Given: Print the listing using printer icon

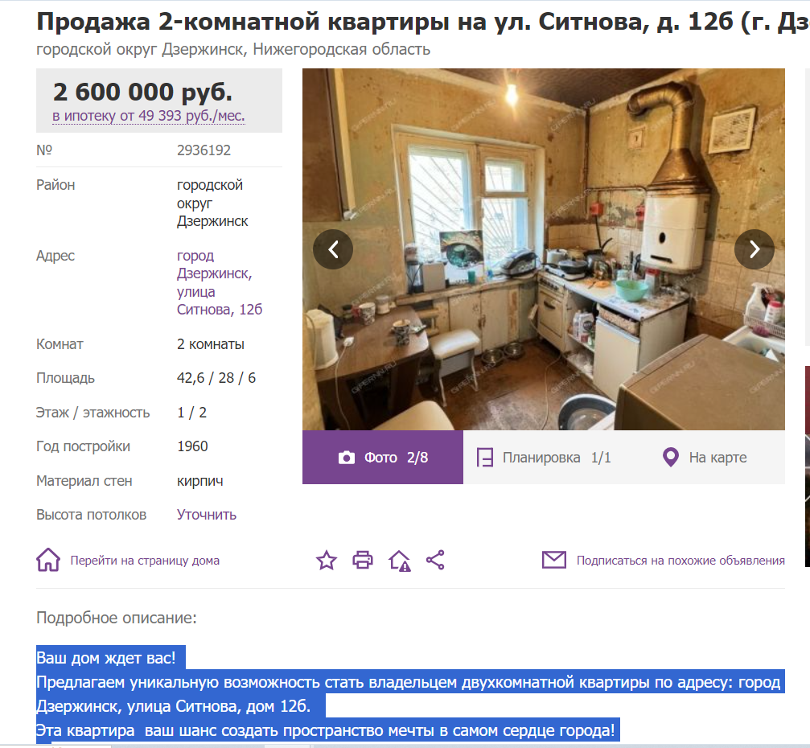Looking at the screenshot, I should (363, 560).
